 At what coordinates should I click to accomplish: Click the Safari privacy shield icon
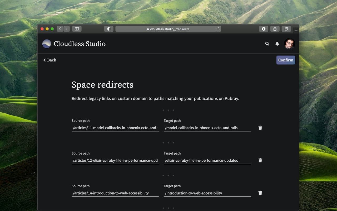109,29
